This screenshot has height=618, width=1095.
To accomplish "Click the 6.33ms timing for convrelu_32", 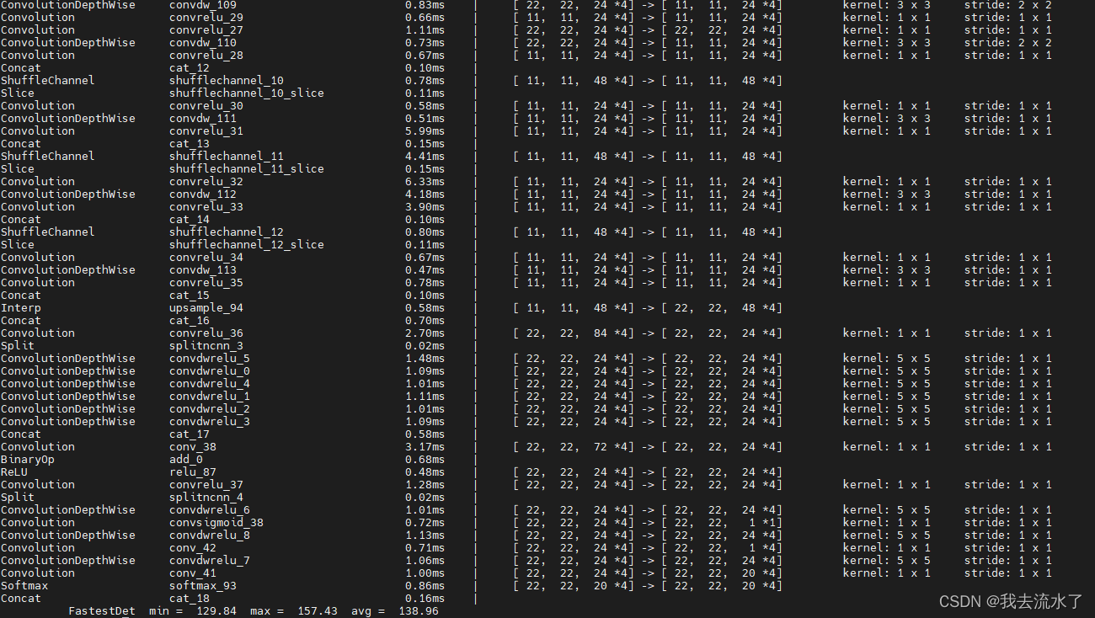I will coord(425,182).
